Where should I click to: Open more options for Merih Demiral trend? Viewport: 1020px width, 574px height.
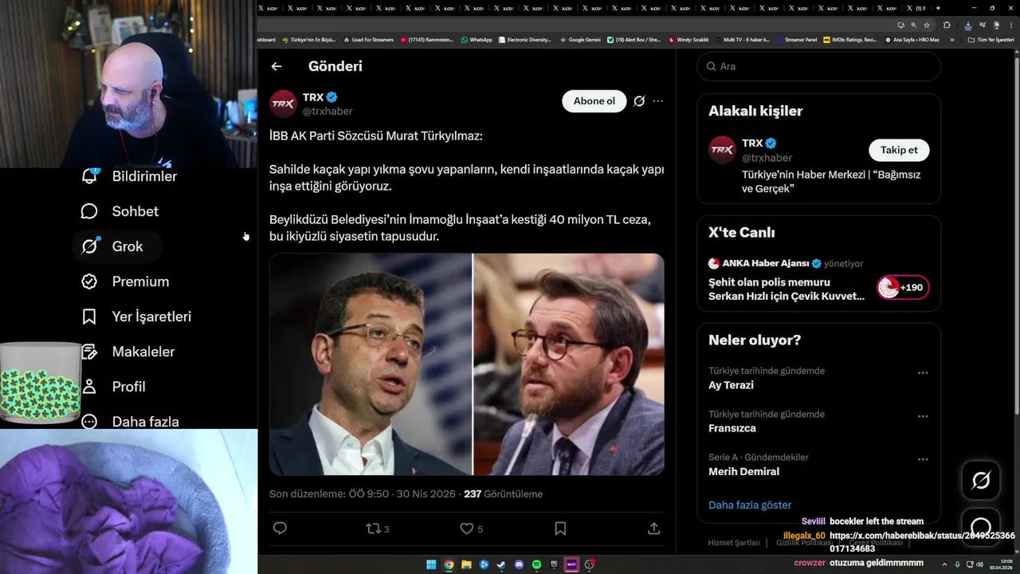(x=923, y=459)
